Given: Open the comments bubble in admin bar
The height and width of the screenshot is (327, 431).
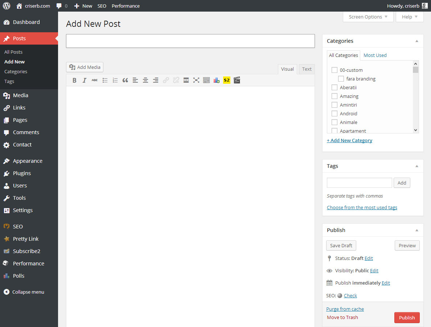Looking at the screenshot, I should tap(62, 6).
